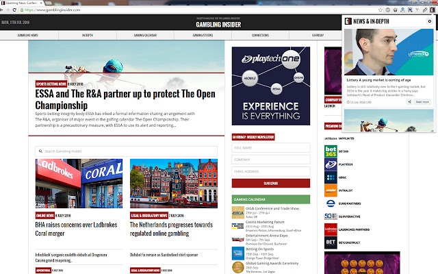Open the GI Friday menu item
Screen dimensions: 438x274
318,35
